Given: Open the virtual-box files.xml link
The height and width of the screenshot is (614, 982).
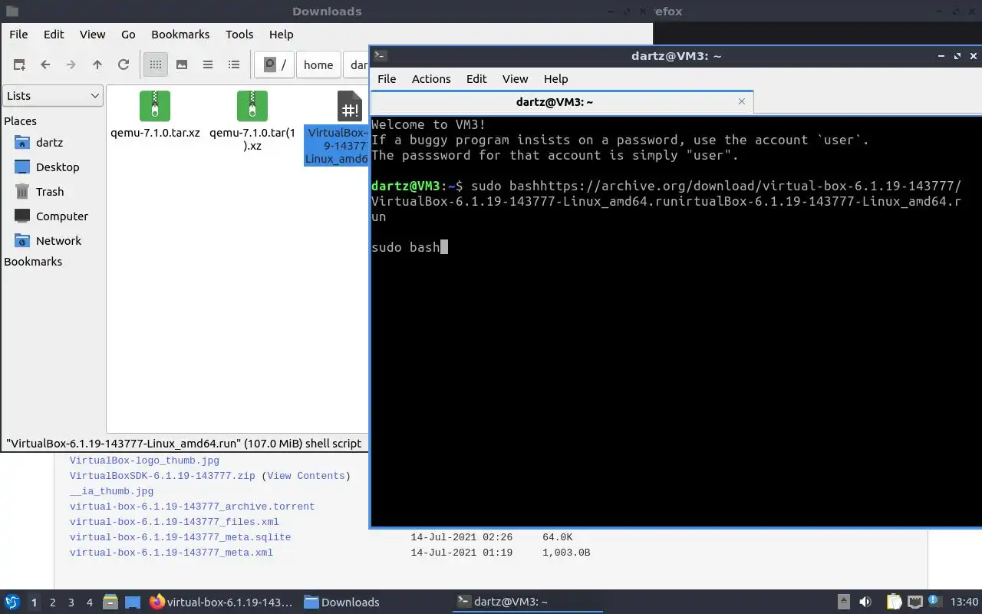Looking at the screenshot, I should pos(174,522).
